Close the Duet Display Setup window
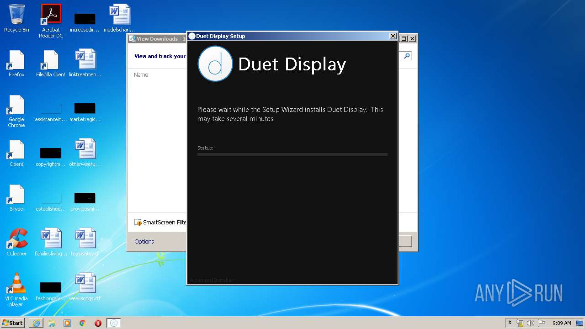 pyautogui.click(x=393, y=36)
